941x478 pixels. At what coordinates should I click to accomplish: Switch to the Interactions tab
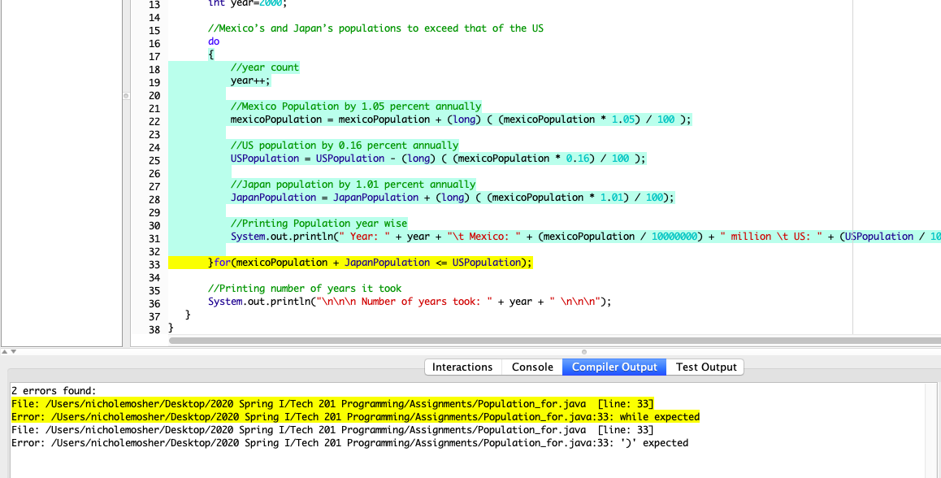coord(462,367)
